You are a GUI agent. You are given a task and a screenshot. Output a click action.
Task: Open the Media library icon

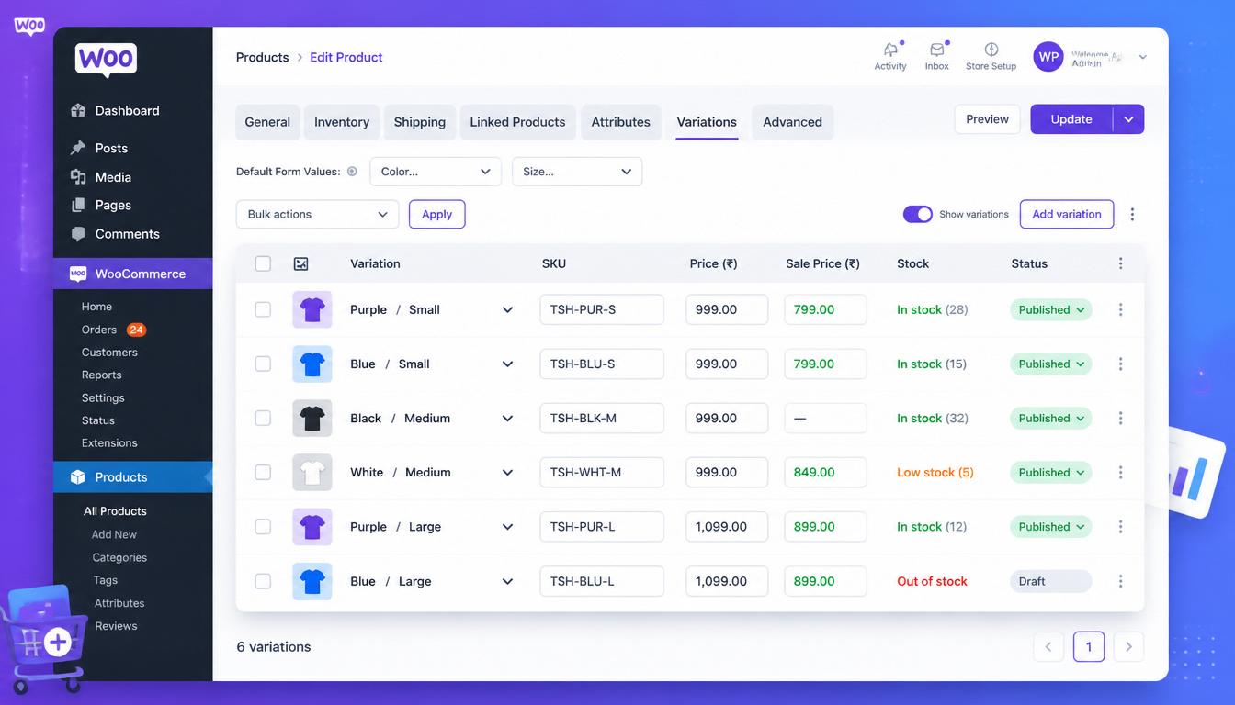tap(78, 177)
